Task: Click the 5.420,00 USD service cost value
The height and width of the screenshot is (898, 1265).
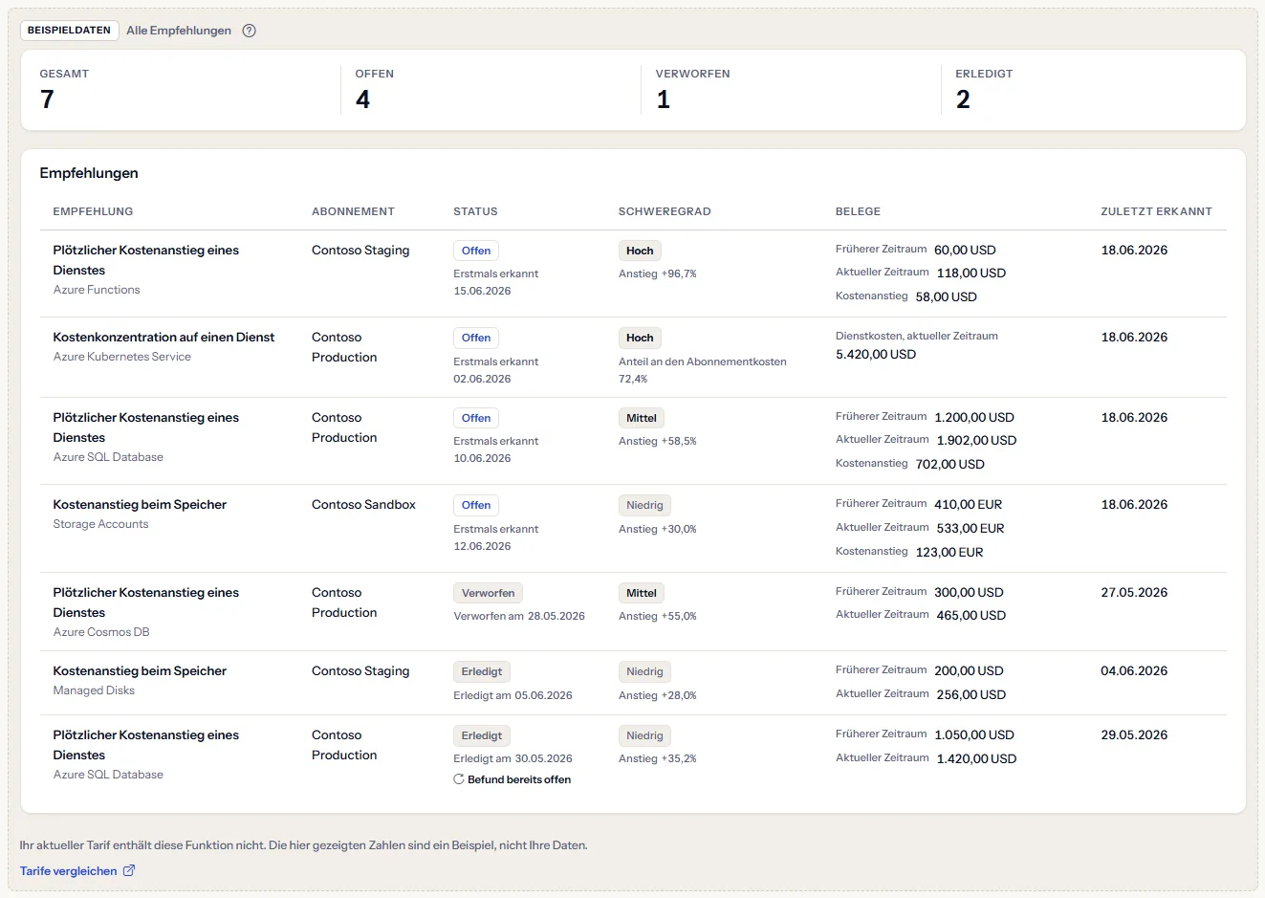Action: [x=876, y=355]
